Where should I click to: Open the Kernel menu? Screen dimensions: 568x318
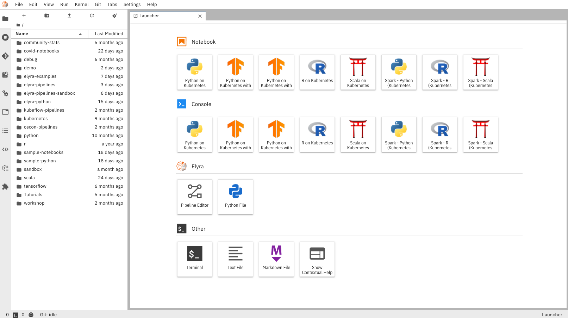(x=82, y=5)
